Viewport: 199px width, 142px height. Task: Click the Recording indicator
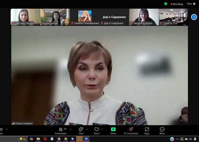click(x=177, y=4)
